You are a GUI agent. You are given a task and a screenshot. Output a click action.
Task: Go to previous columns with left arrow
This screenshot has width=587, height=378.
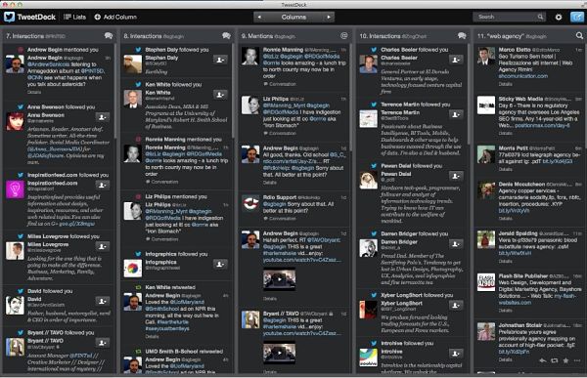259,17
